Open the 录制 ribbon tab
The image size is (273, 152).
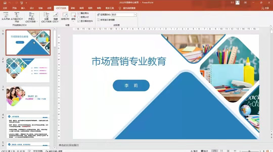click(x=73, y=8)
